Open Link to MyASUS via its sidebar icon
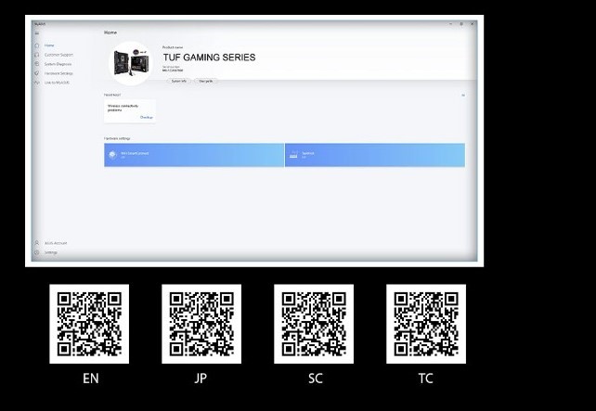 [37, 83]
